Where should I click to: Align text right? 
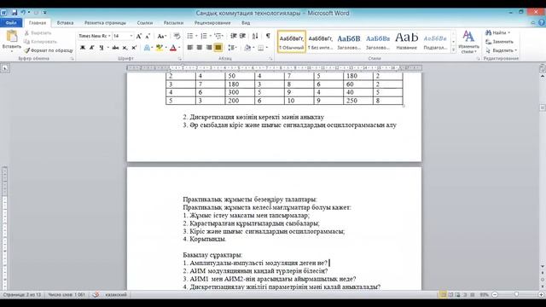(x=209, y=48)
